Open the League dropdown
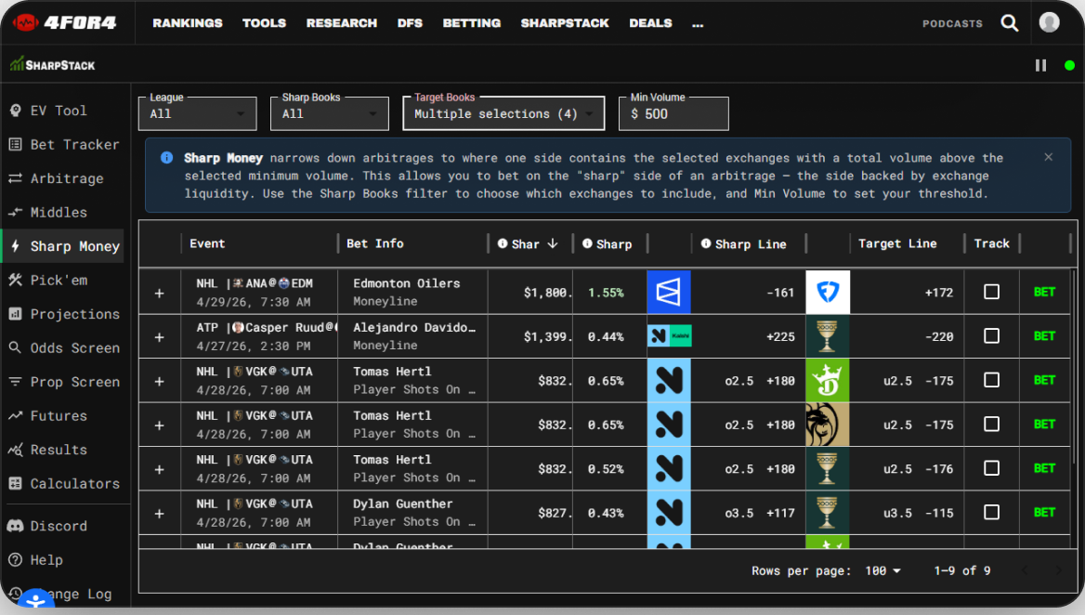 click(197, 113)
